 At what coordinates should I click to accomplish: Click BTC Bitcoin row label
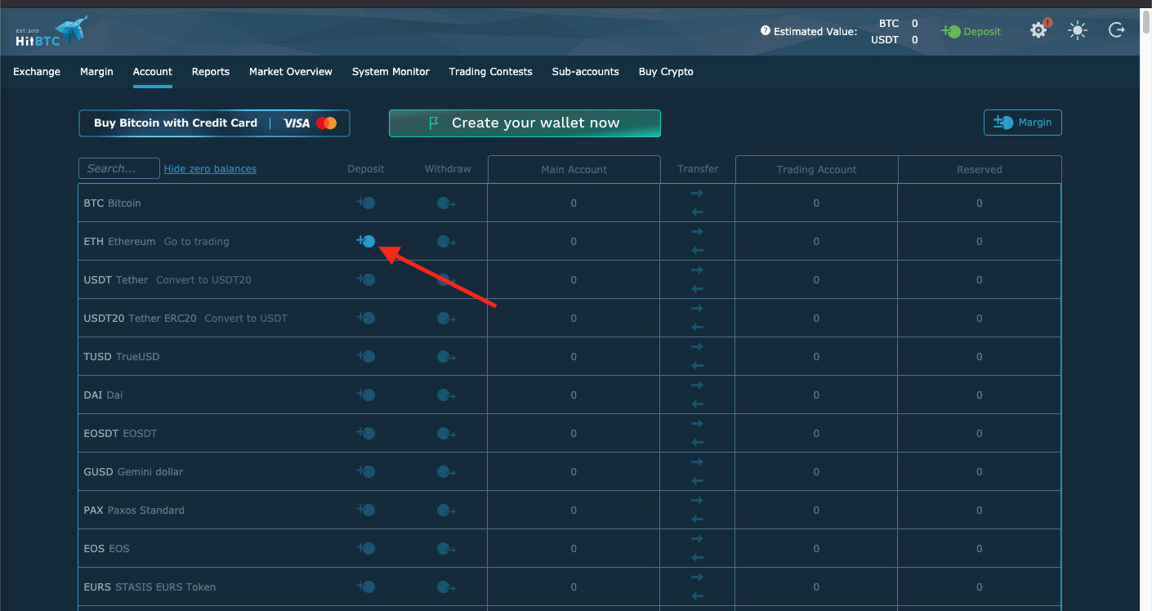coord(113,203)
